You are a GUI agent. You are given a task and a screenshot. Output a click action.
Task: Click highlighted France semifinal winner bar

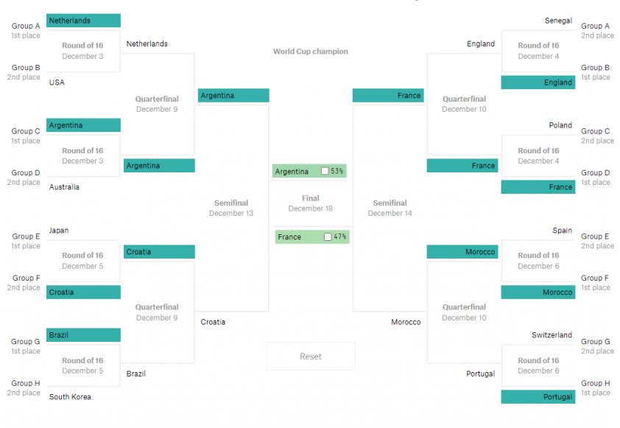click(388, 95)
